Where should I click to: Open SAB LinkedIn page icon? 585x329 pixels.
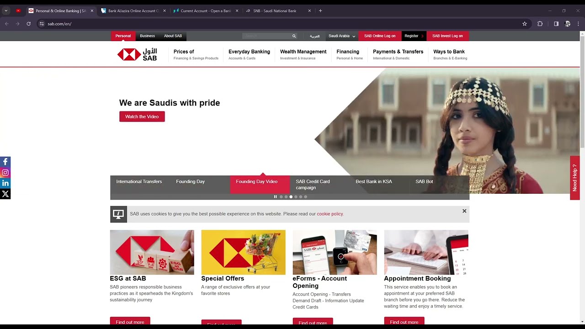pos(5,183)
